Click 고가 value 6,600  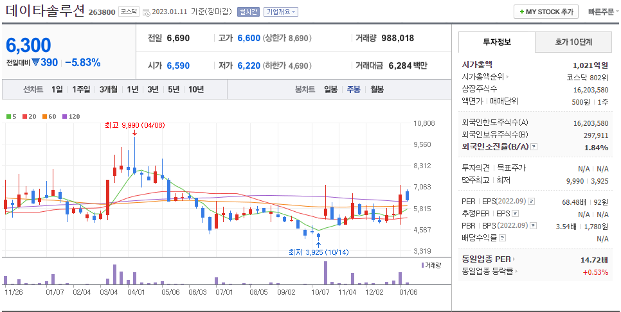(x=249, y=39)
